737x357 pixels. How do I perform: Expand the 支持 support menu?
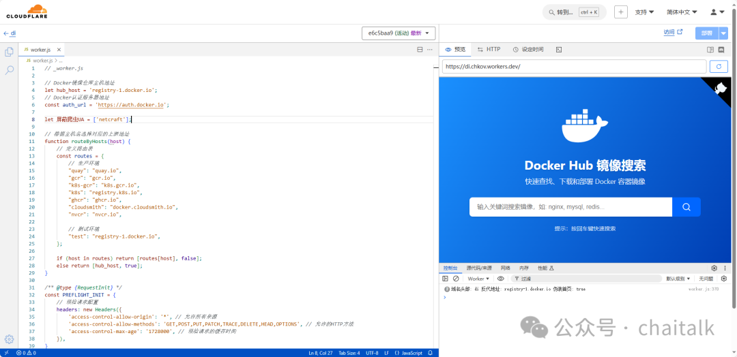[644, 12]
